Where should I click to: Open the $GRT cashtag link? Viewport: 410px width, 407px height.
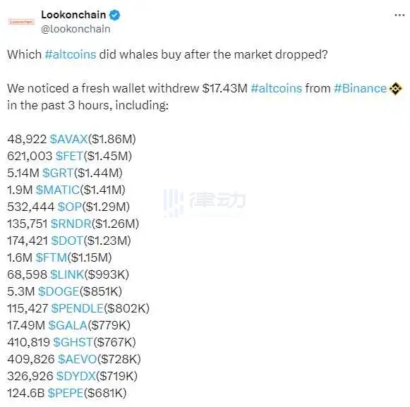(58, 173)
